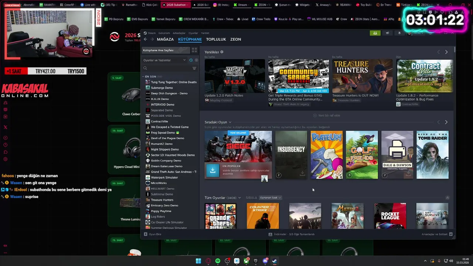
Task: Open the TOPLULUK tab
Action: click(x=216, y=39)
